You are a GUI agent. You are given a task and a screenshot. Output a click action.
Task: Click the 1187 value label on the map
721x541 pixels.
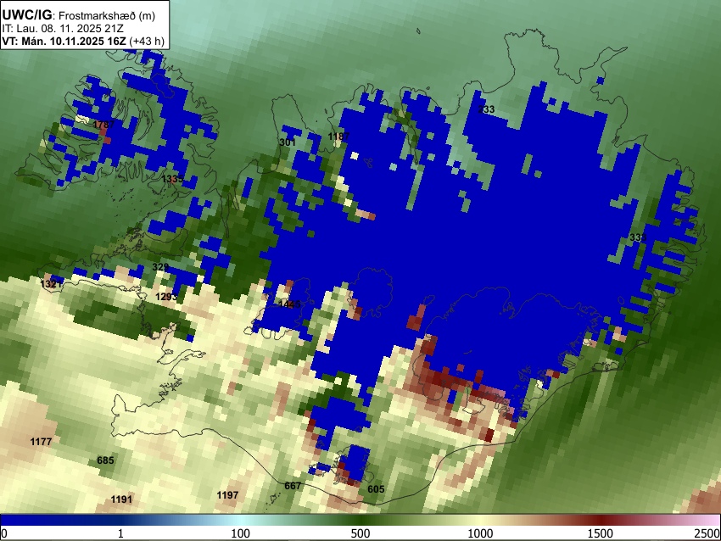[338, 136]
